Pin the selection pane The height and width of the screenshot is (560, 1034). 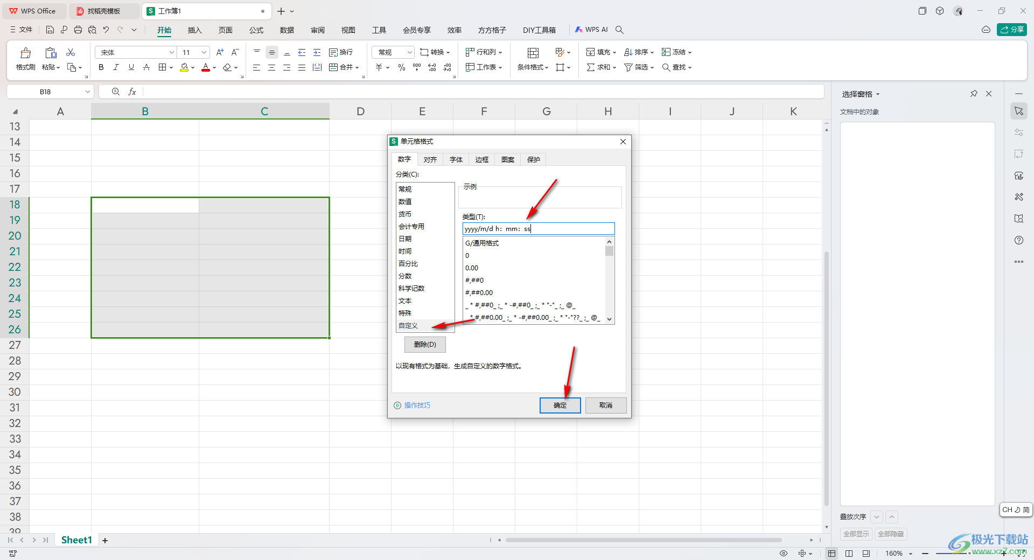click(x=974, y=94)
